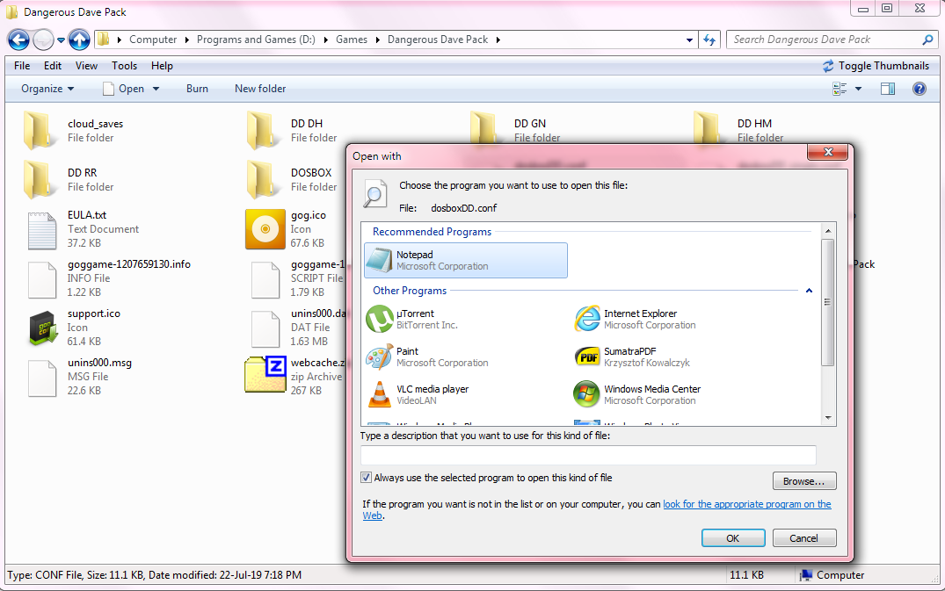Open the Help menu
Image resolution: width=945 pixels, height=591 pixels.
(162, 66)
